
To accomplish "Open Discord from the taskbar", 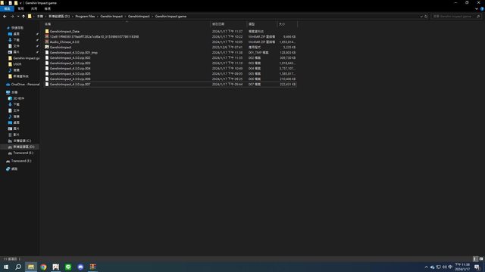I will coord(80,267).
